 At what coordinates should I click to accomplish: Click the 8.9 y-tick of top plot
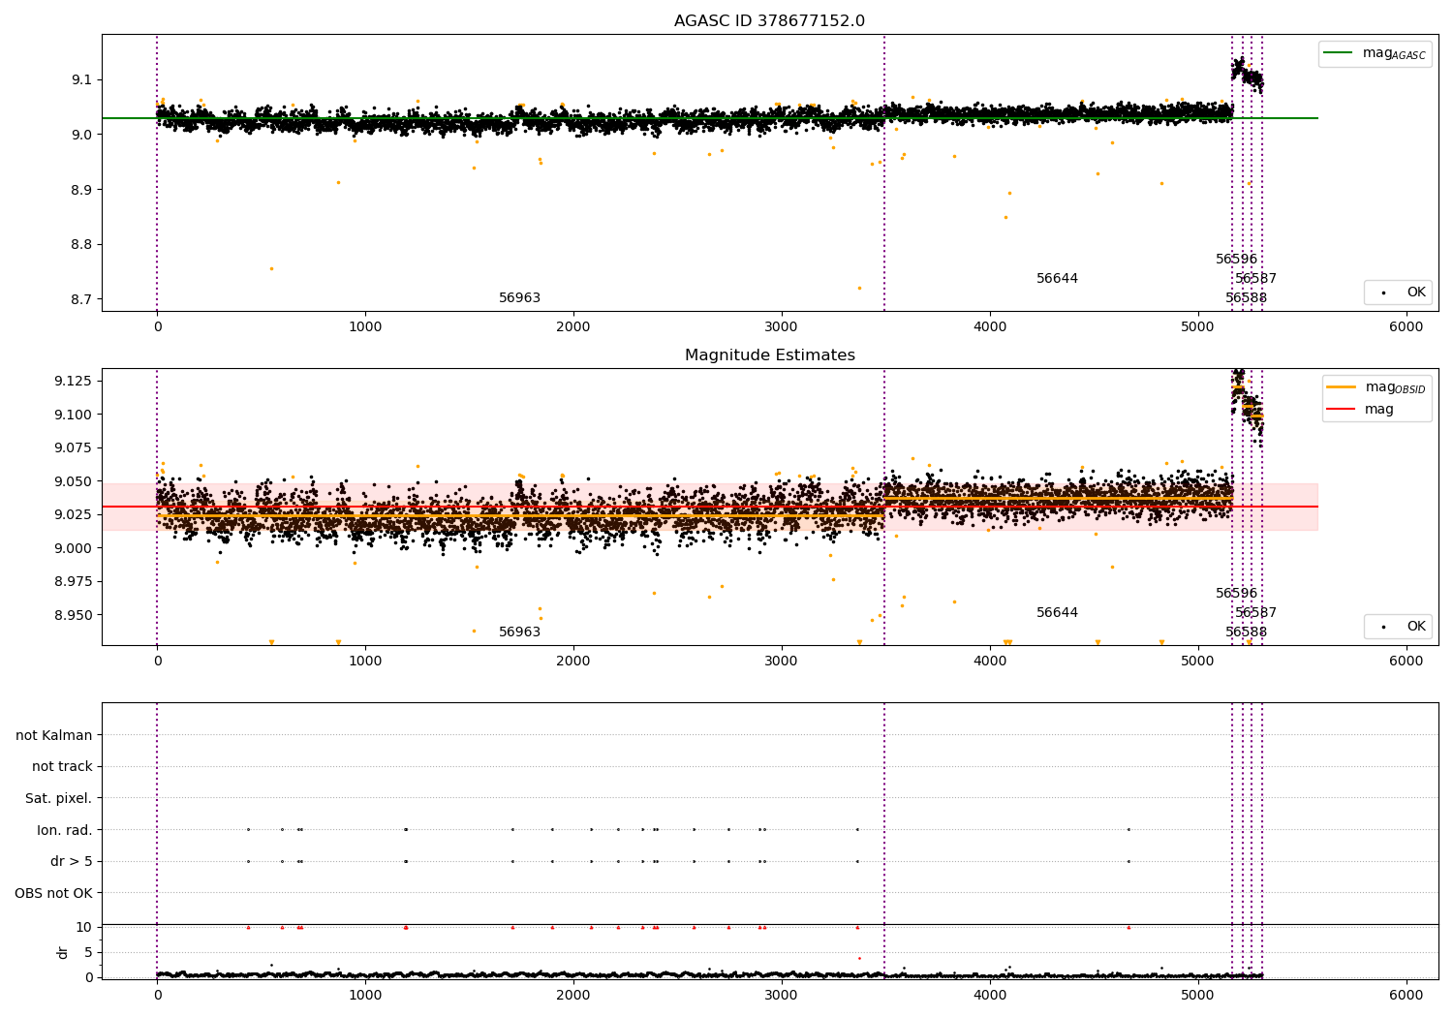(x=82, y=190)
